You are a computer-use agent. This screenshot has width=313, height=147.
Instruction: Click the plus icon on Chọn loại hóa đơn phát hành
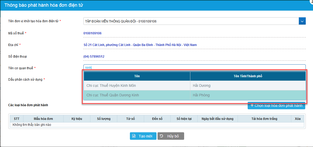tap(252, 105)
